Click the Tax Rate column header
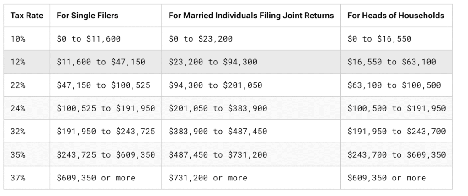The image size is (468, 196). (x=27, y=16)
